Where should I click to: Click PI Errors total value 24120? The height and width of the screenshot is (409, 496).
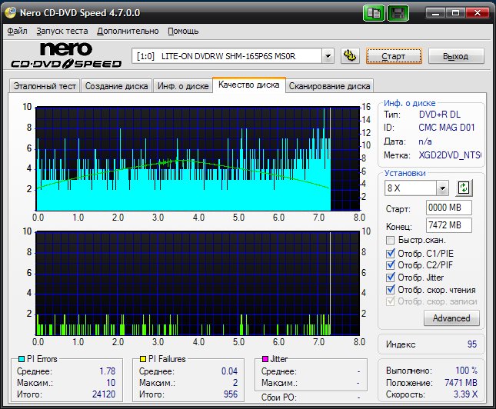104,394
